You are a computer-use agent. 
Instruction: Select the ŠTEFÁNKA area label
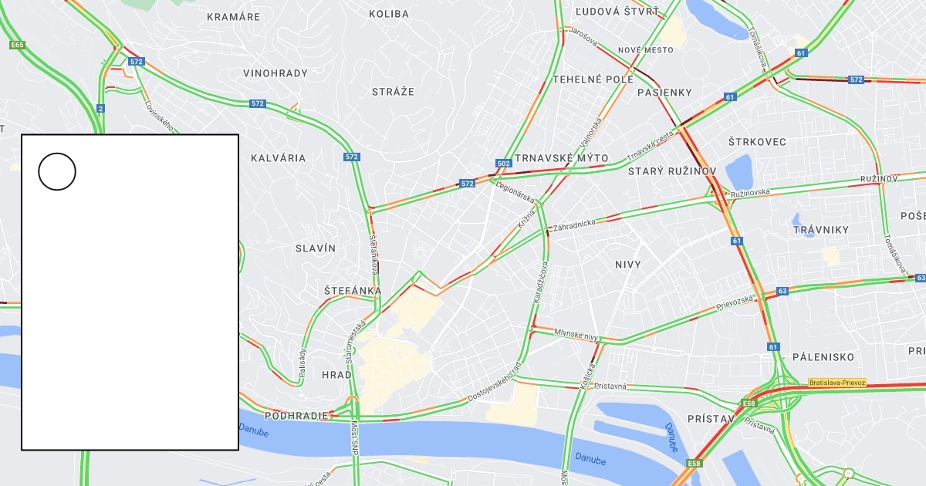tap(353, 290)
